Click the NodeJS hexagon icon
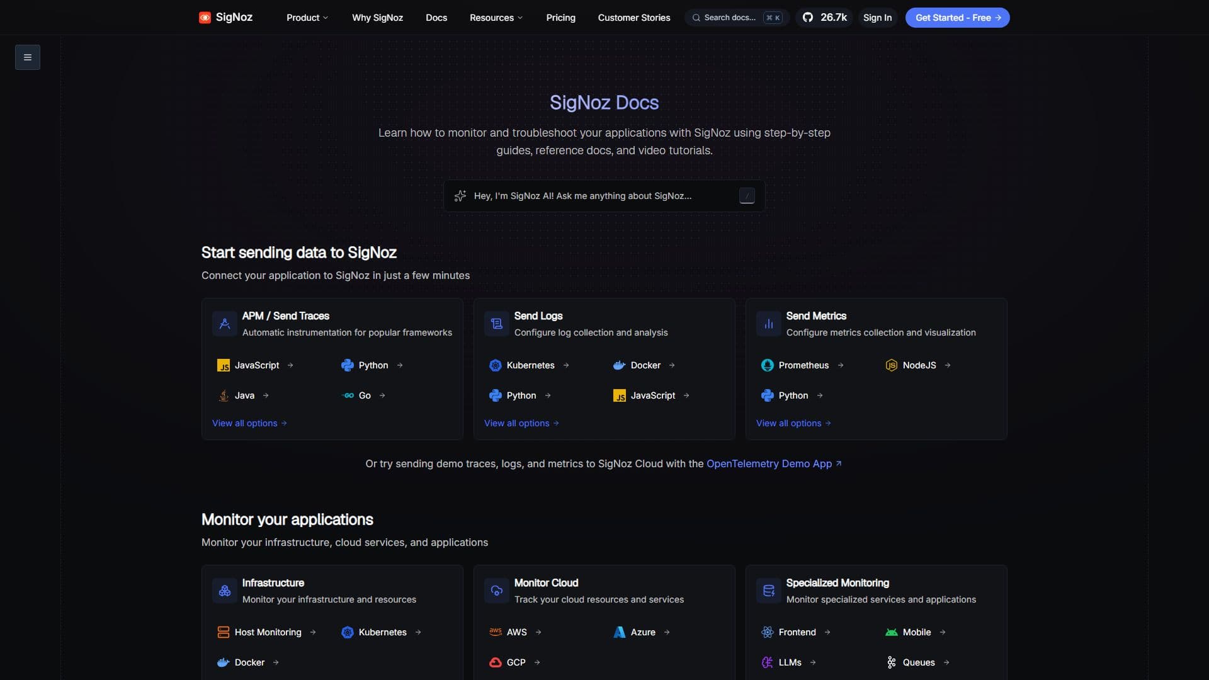 pyautogui.click(x=892, y=365)
